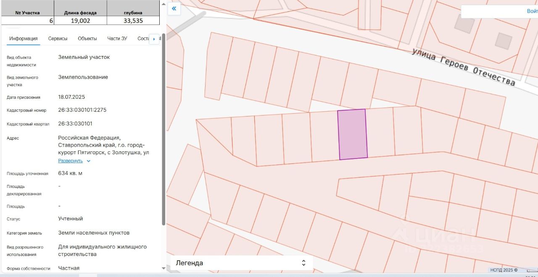Click the plot number cell 6

tap(28, 21)
